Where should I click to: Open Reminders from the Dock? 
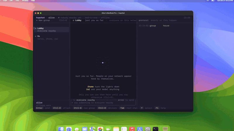[124, 129]
